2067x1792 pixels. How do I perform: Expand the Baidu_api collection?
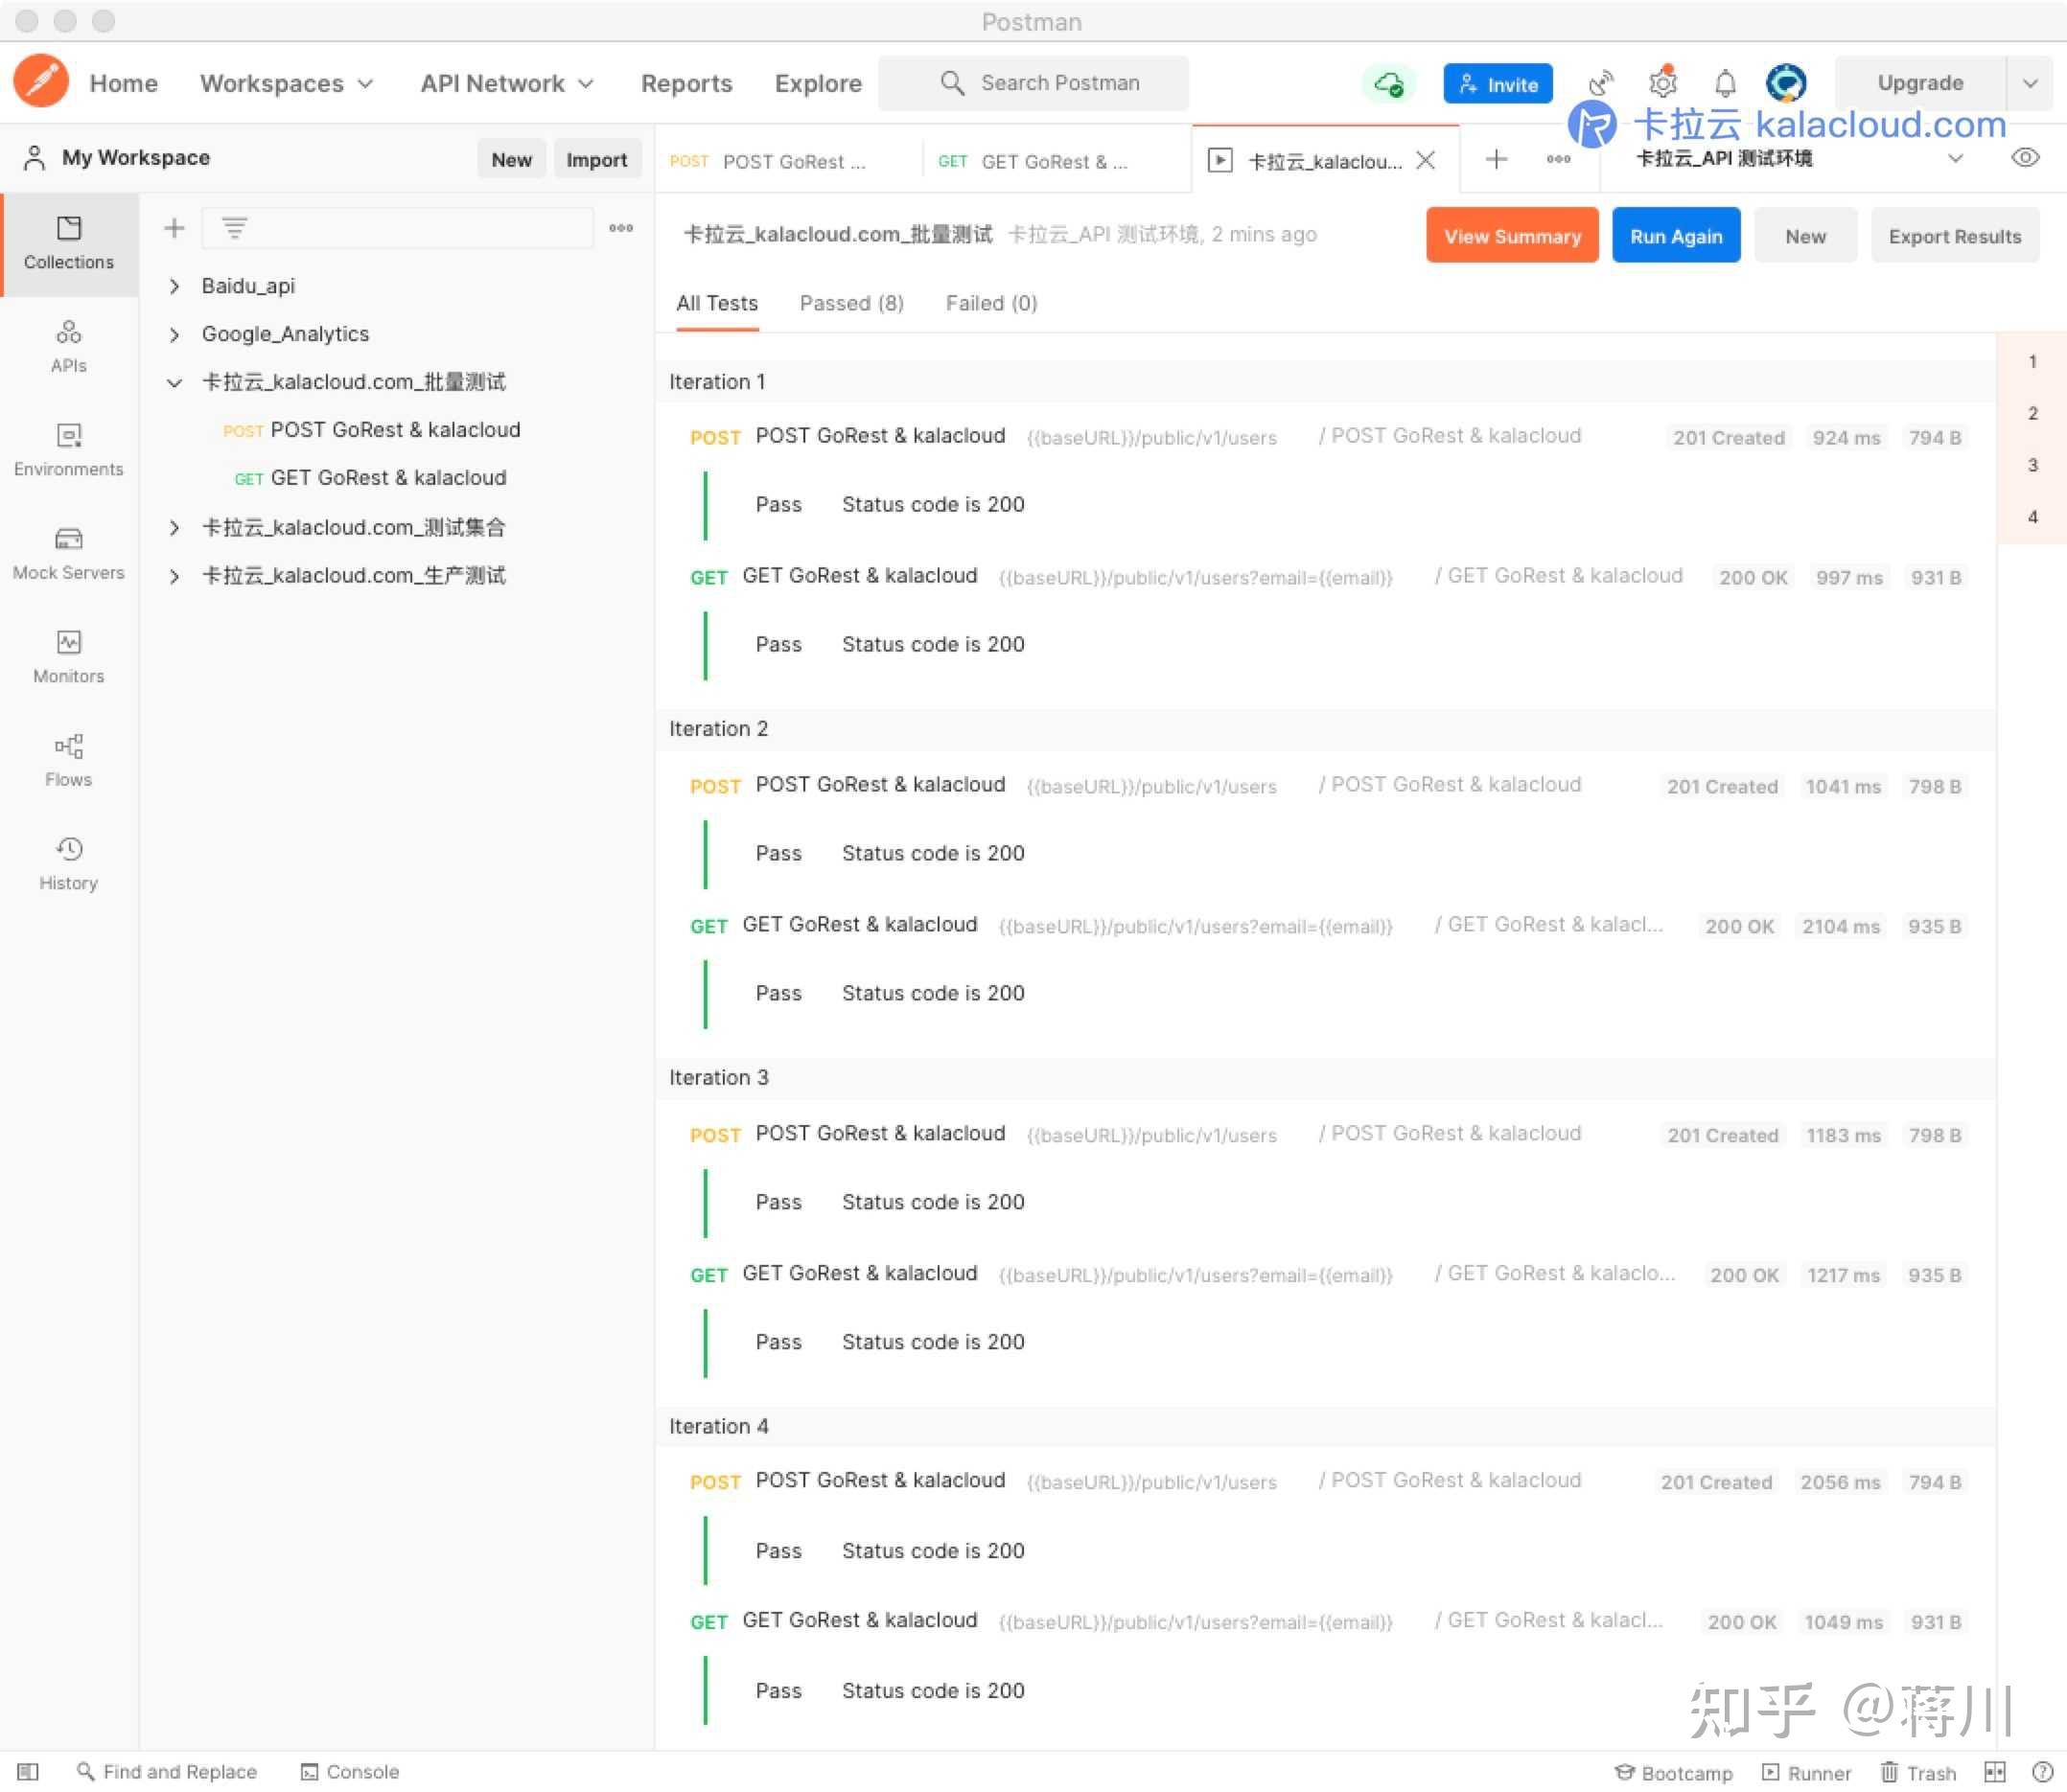(x=174, y=286)
